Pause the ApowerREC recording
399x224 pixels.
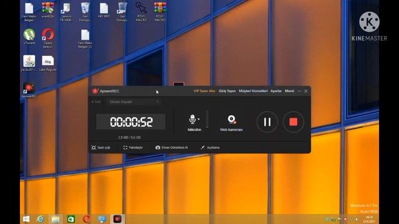pos(267,122)
